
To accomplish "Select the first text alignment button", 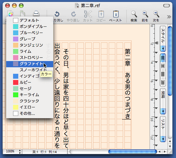I will (x=163, y=58).
